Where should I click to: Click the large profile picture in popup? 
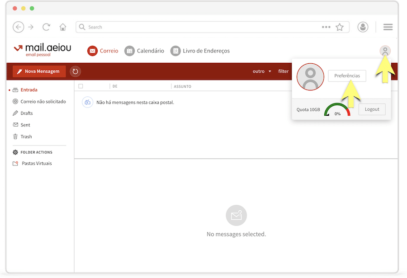click(310, 77)
